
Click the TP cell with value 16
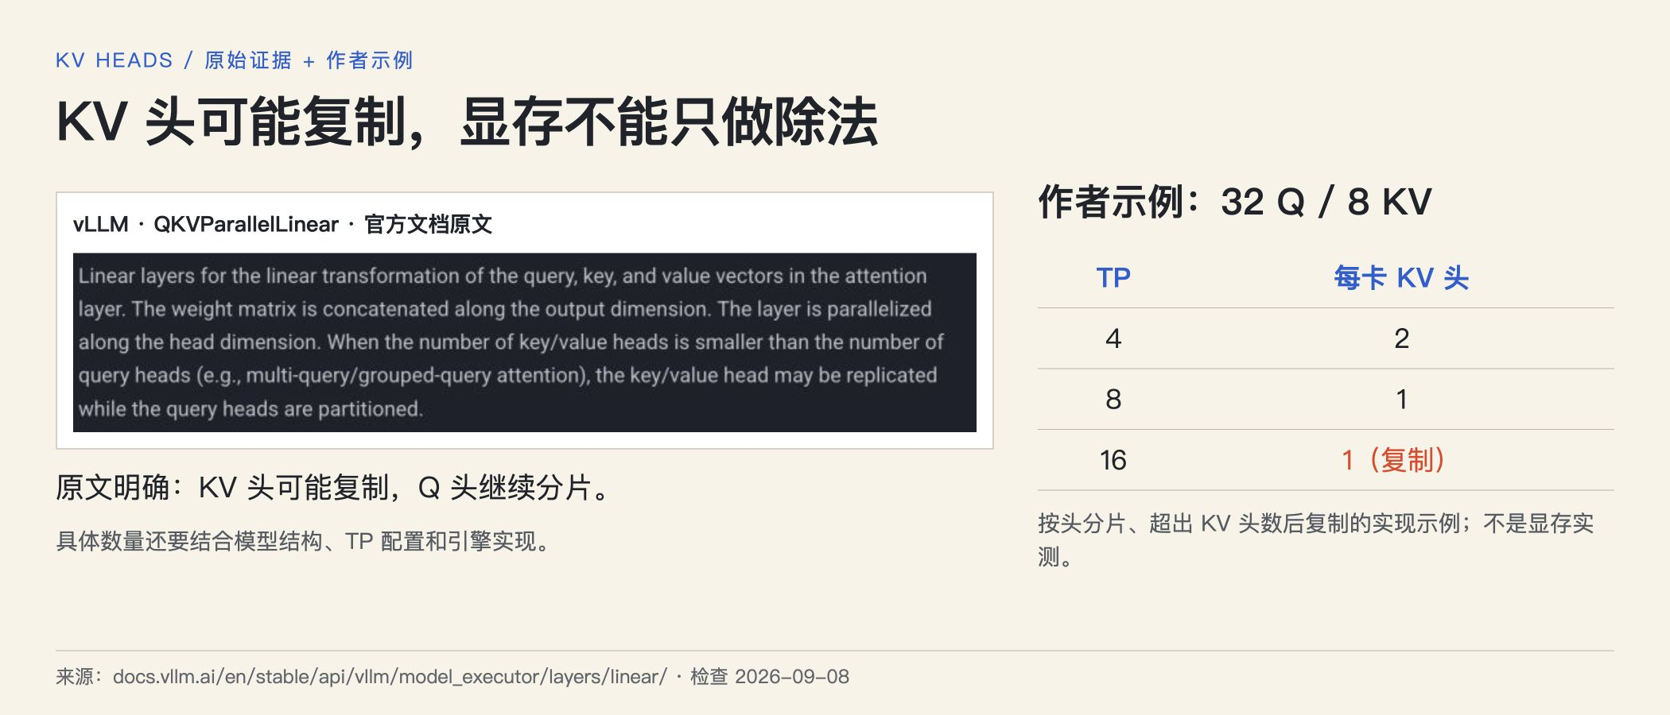pyautogui.click(x=1113, y=460)
